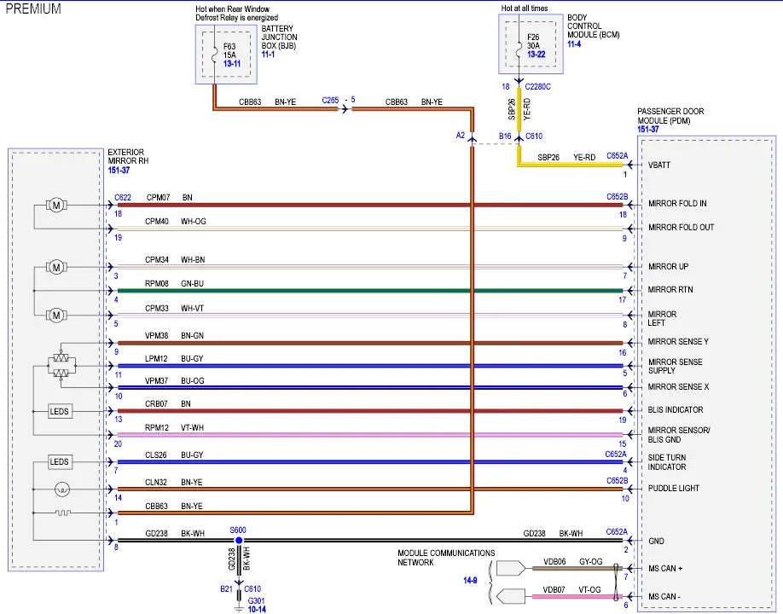Screen dimensions: 783x614
Task: Select wire label CRB07 BN
Action: tap(168, 404)
